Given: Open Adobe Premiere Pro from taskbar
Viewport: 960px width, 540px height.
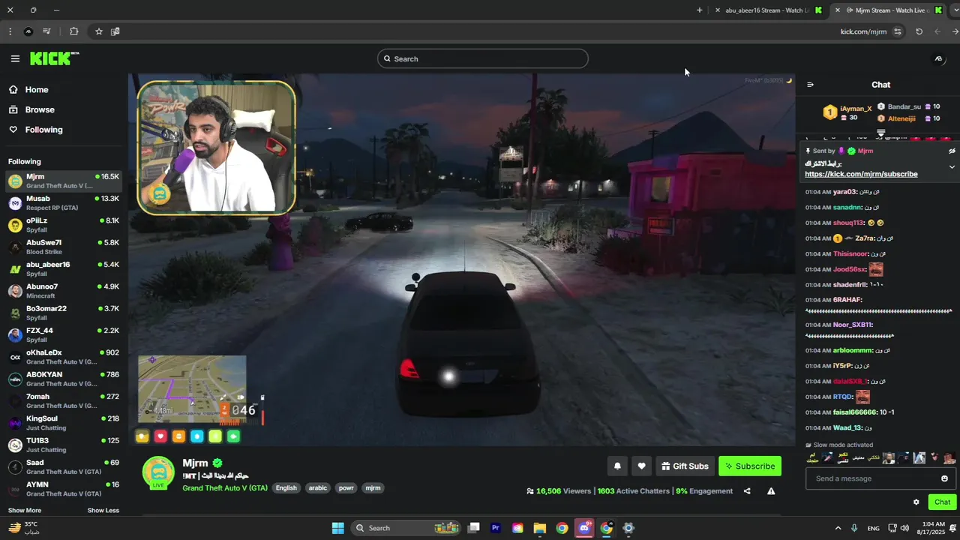Looking at the screenshot, I should tap(496, 528).
